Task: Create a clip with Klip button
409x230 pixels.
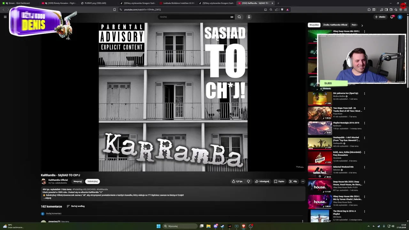Action: (x=293, y=181)
